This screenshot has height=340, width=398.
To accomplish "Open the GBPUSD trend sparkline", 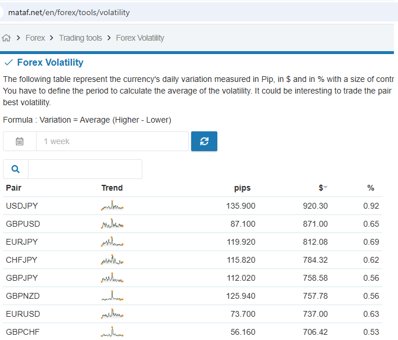I will click(x=112, y=224).
